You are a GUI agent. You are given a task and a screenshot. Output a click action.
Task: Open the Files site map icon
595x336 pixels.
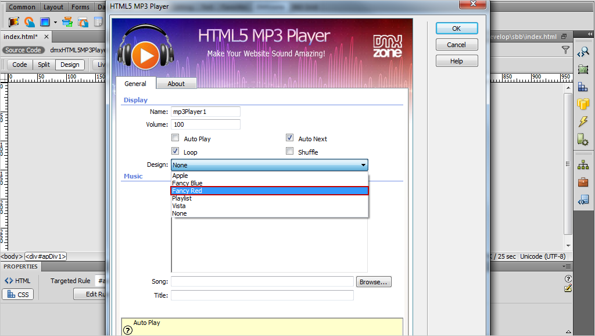click(x=583, y=165)
